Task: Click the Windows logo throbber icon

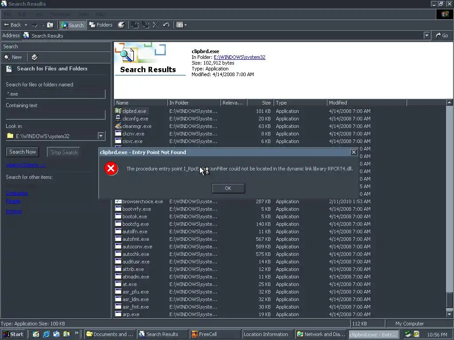Action: [x=445, y=14]
